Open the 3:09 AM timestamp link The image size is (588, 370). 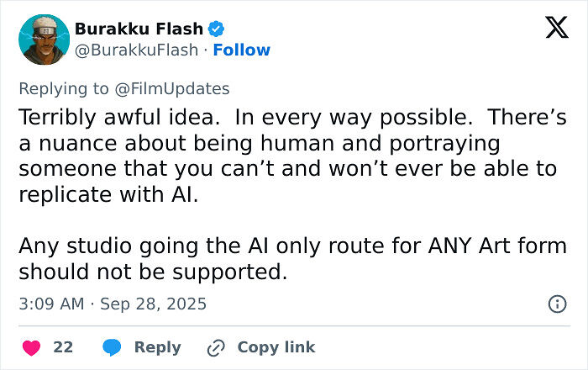pyautogui.click(x=50, y=304)
